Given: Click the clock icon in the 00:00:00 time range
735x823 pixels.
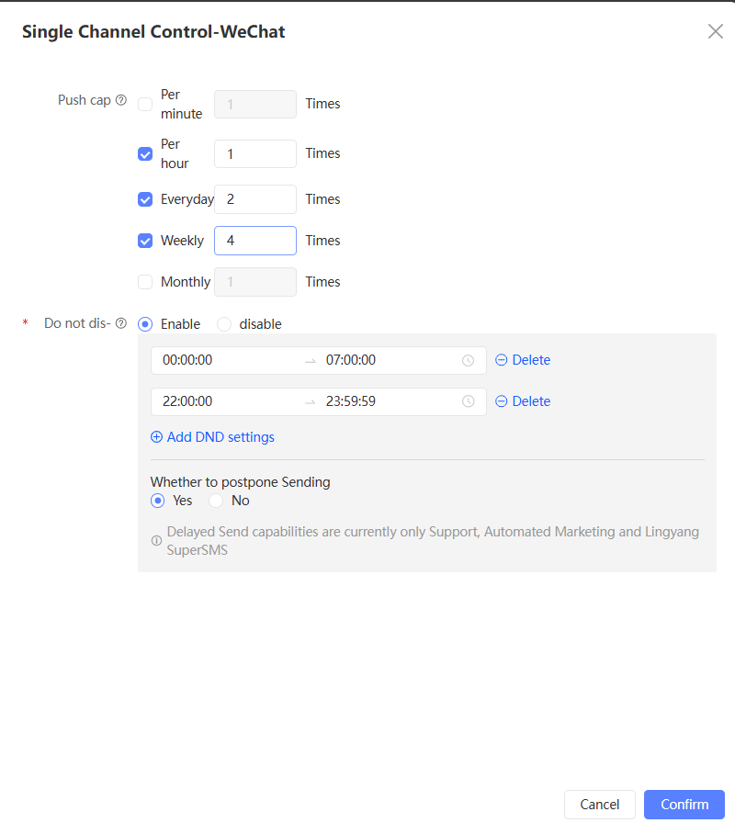Looking at the screenshot, I should point(468,361).
